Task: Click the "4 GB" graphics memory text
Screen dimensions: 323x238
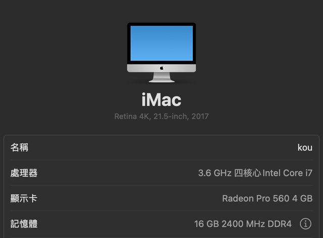Action: 301,199
